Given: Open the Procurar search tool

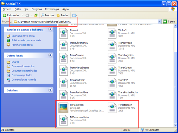Looking at the screenshot, I should tap(48, 15).
